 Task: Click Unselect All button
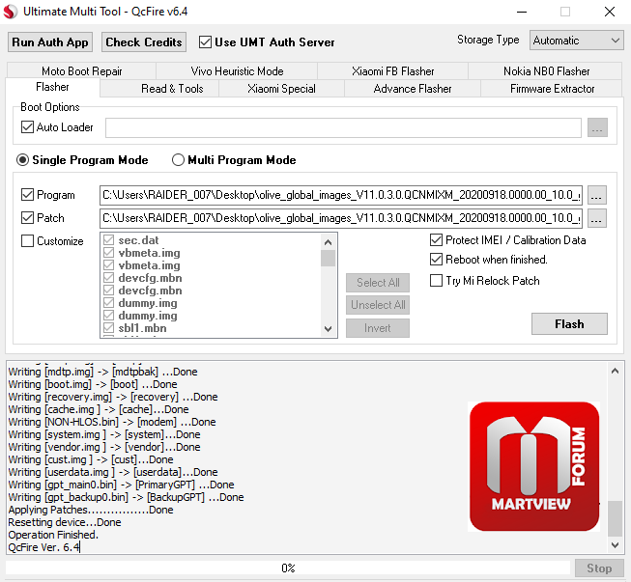tap(378, 305)
